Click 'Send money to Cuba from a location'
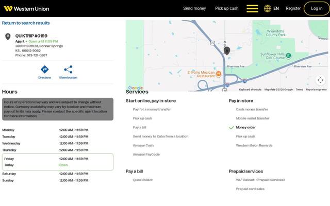The width and height of the screenshot is (330, 206). point(160,136)
